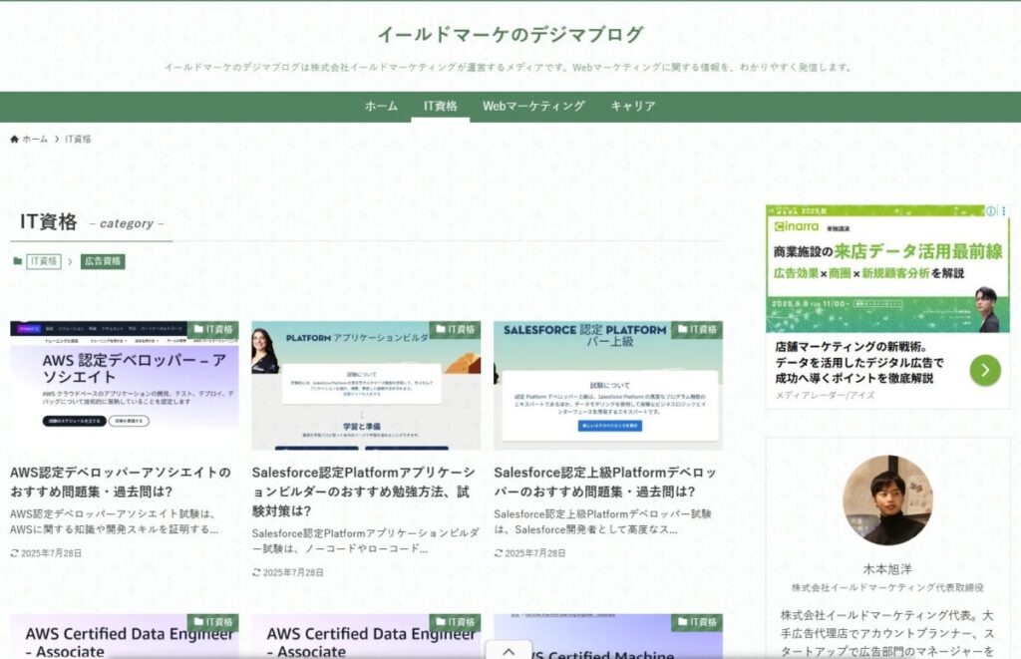This screenshot has height=659, width=1021.
Task: Click IT資格 label on AWS デベロッパー card
Action: (x=213, y=329)
